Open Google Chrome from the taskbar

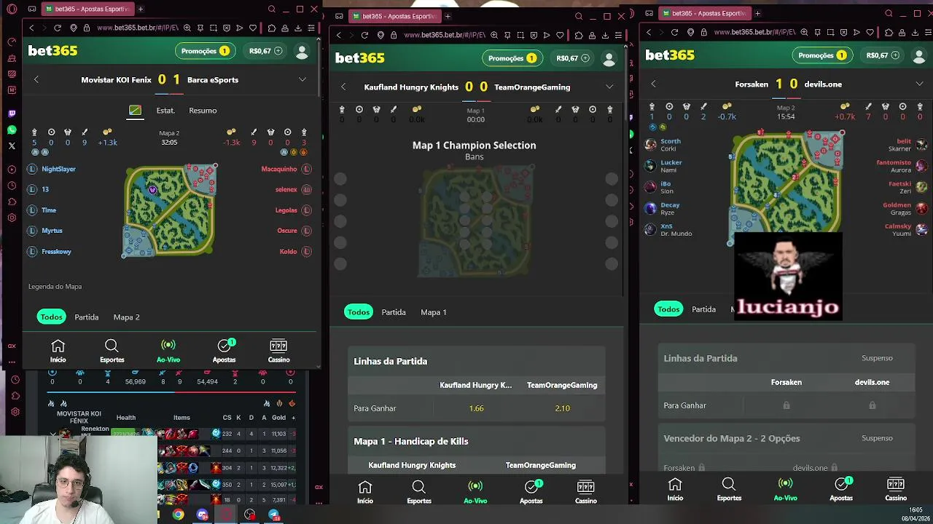(x=179, y=515)
